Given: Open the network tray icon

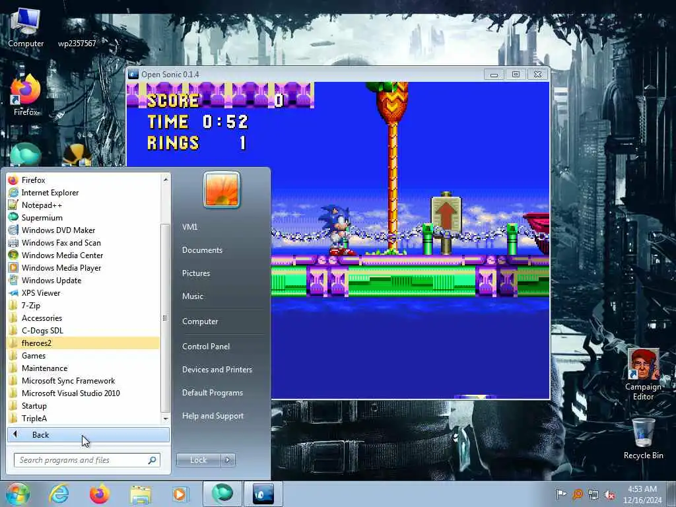Looking at the screenshot, I should pos(593,494).
